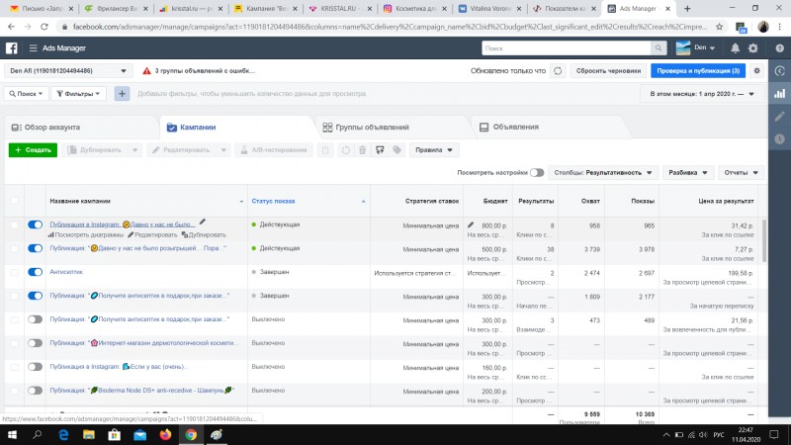Click the green Создать button
The image size is (791, 445).
click(33, 150)
